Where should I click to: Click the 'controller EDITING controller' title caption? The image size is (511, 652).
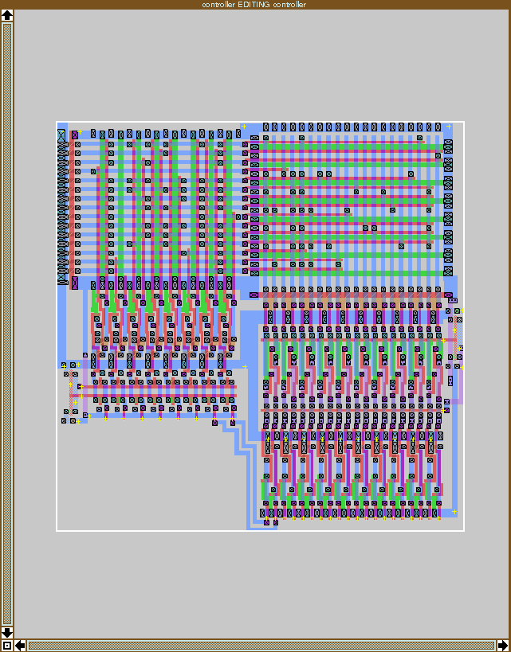(x=255, y=5)
